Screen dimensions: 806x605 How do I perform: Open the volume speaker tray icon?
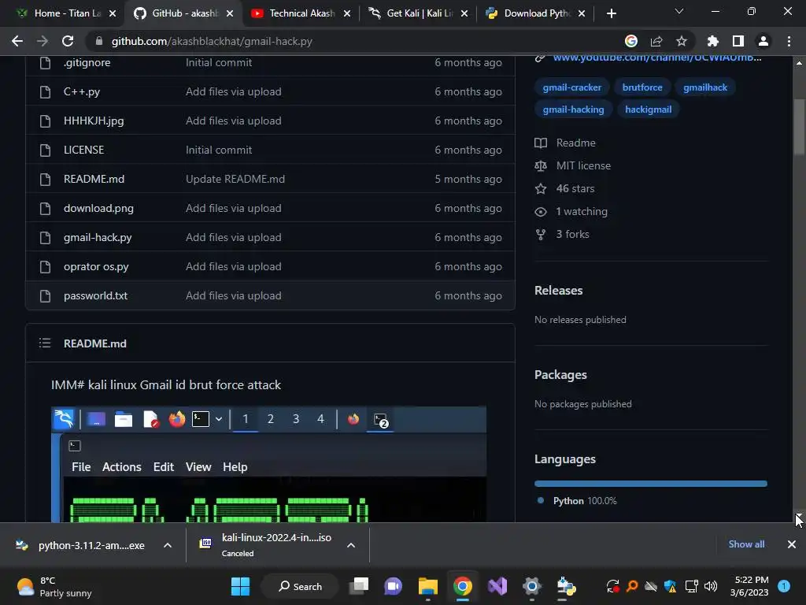[711, 586]
